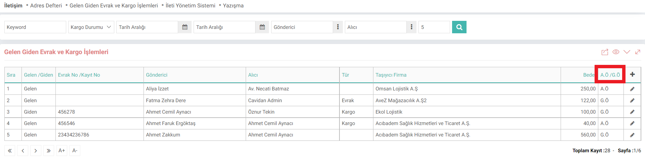Toggle the eye visibility icon in header
Image resolution: width=645 pixels, height=162 pixels.
(616, 52)
